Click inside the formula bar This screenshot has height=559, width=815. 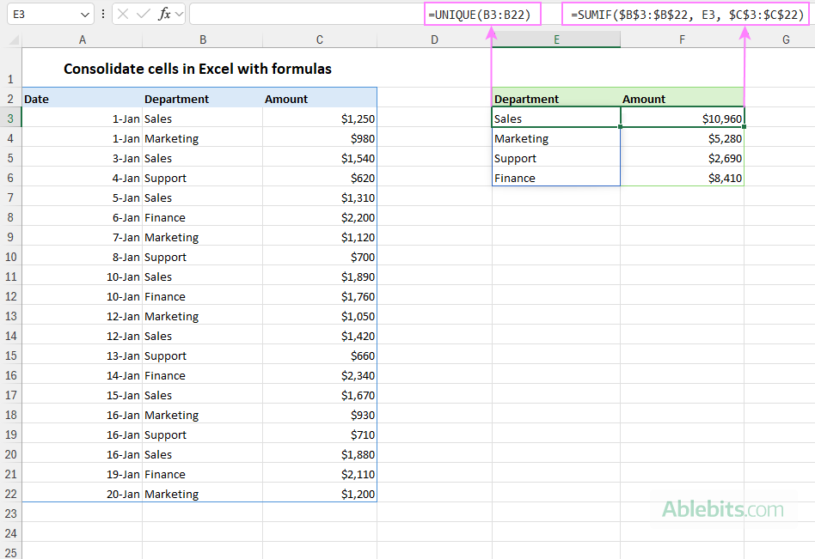point(301,14)
